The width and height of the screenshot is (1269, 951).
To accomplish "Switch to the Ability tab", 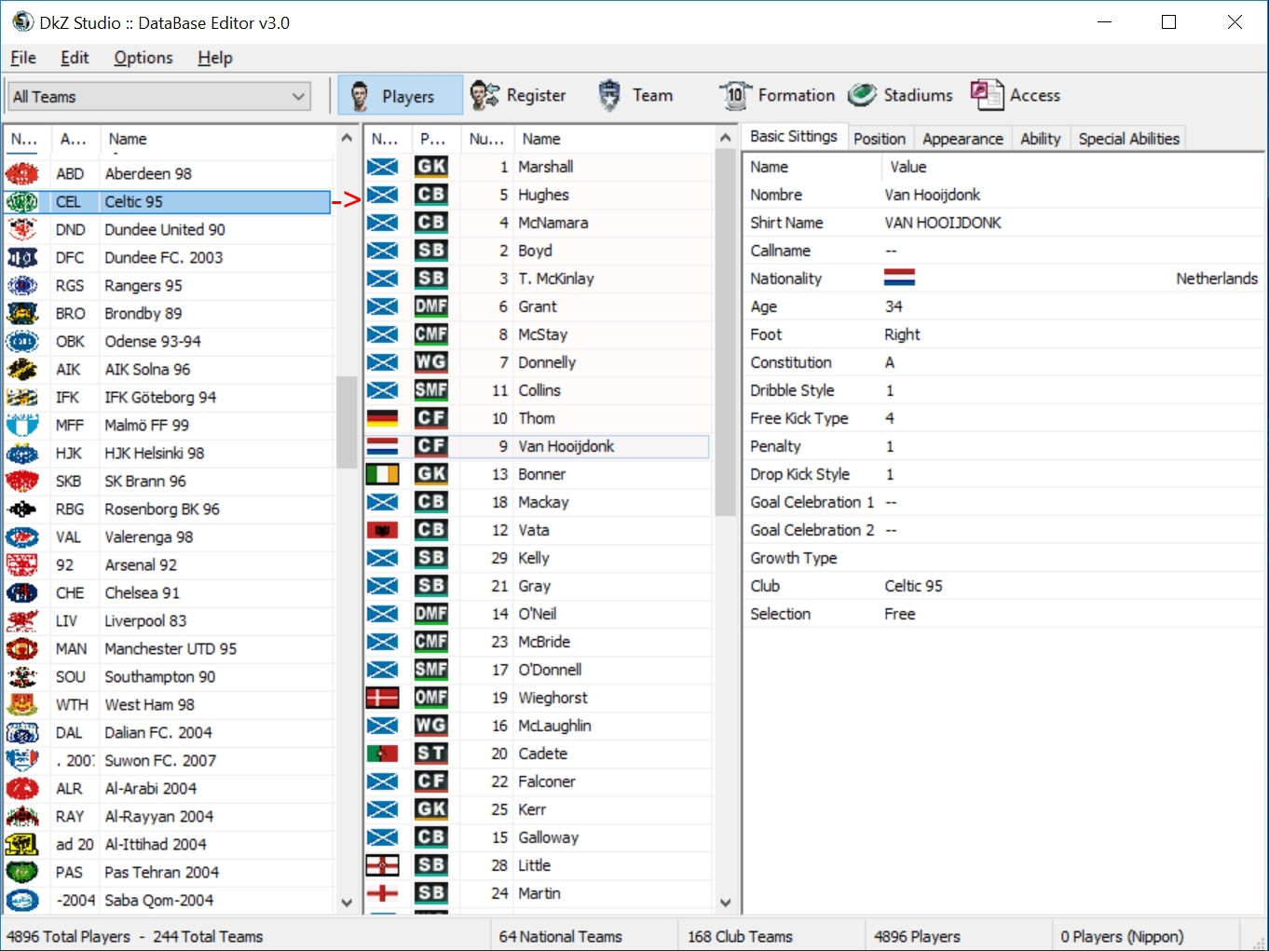I will click(x=1041, y=139).
